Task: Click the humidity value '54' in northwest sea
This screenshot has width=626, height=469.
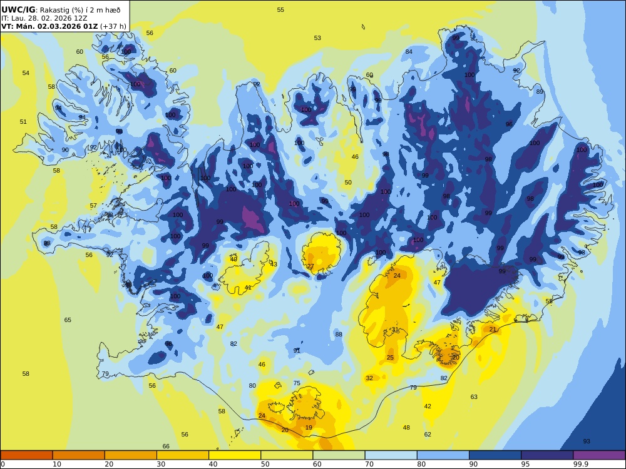Action: tap(26, 73)
